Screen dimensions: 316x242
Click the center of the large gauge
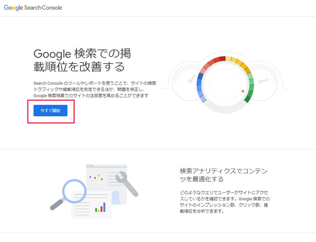pyautogui.click(x=225, y=84)
